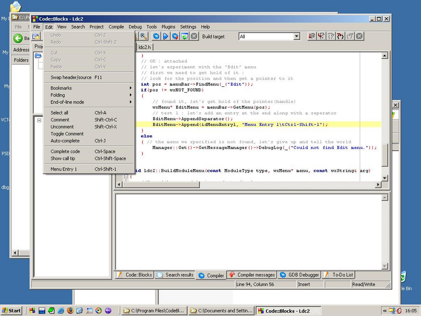Open the Plugins menu
This screenshot has height=316, width=421.
(x=168, y=27)
